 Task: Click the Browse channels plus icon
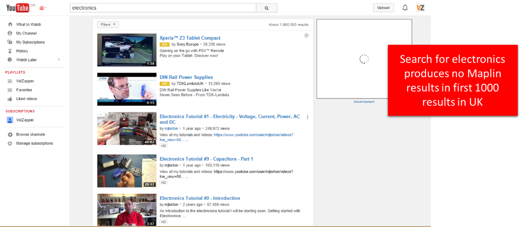pos(10,135)
